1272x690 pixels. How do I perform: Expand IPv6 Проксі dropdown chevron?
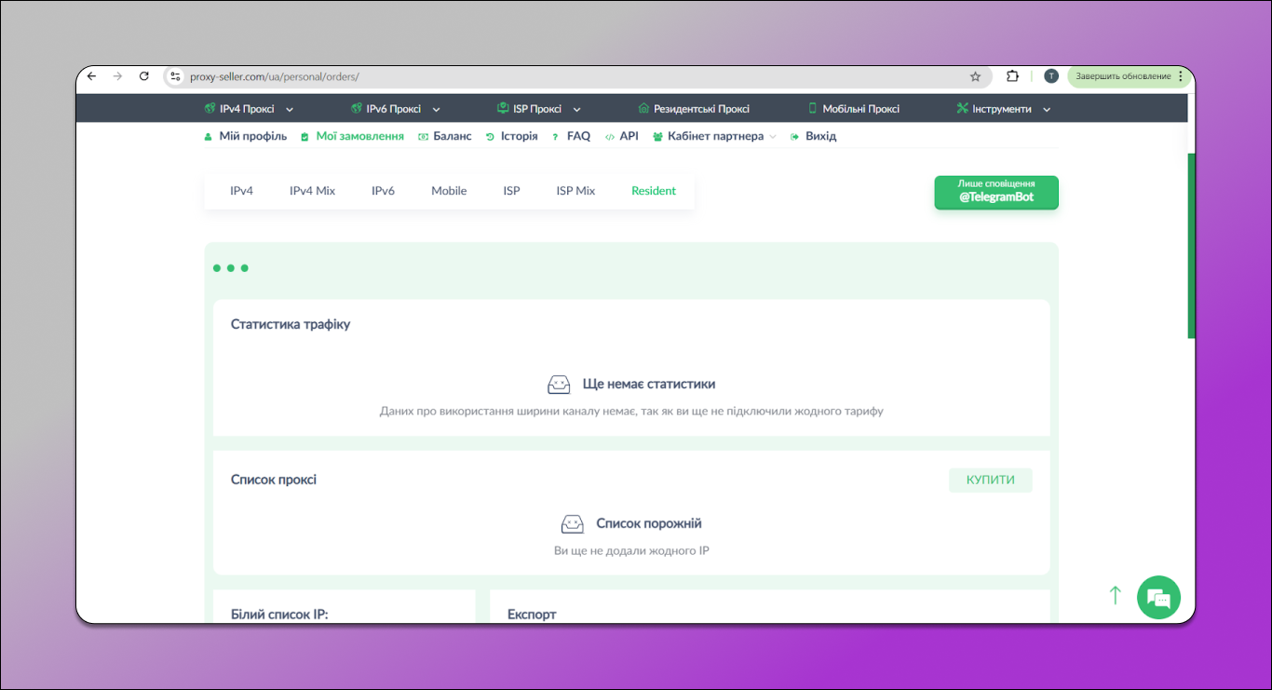tap(437, 110)
